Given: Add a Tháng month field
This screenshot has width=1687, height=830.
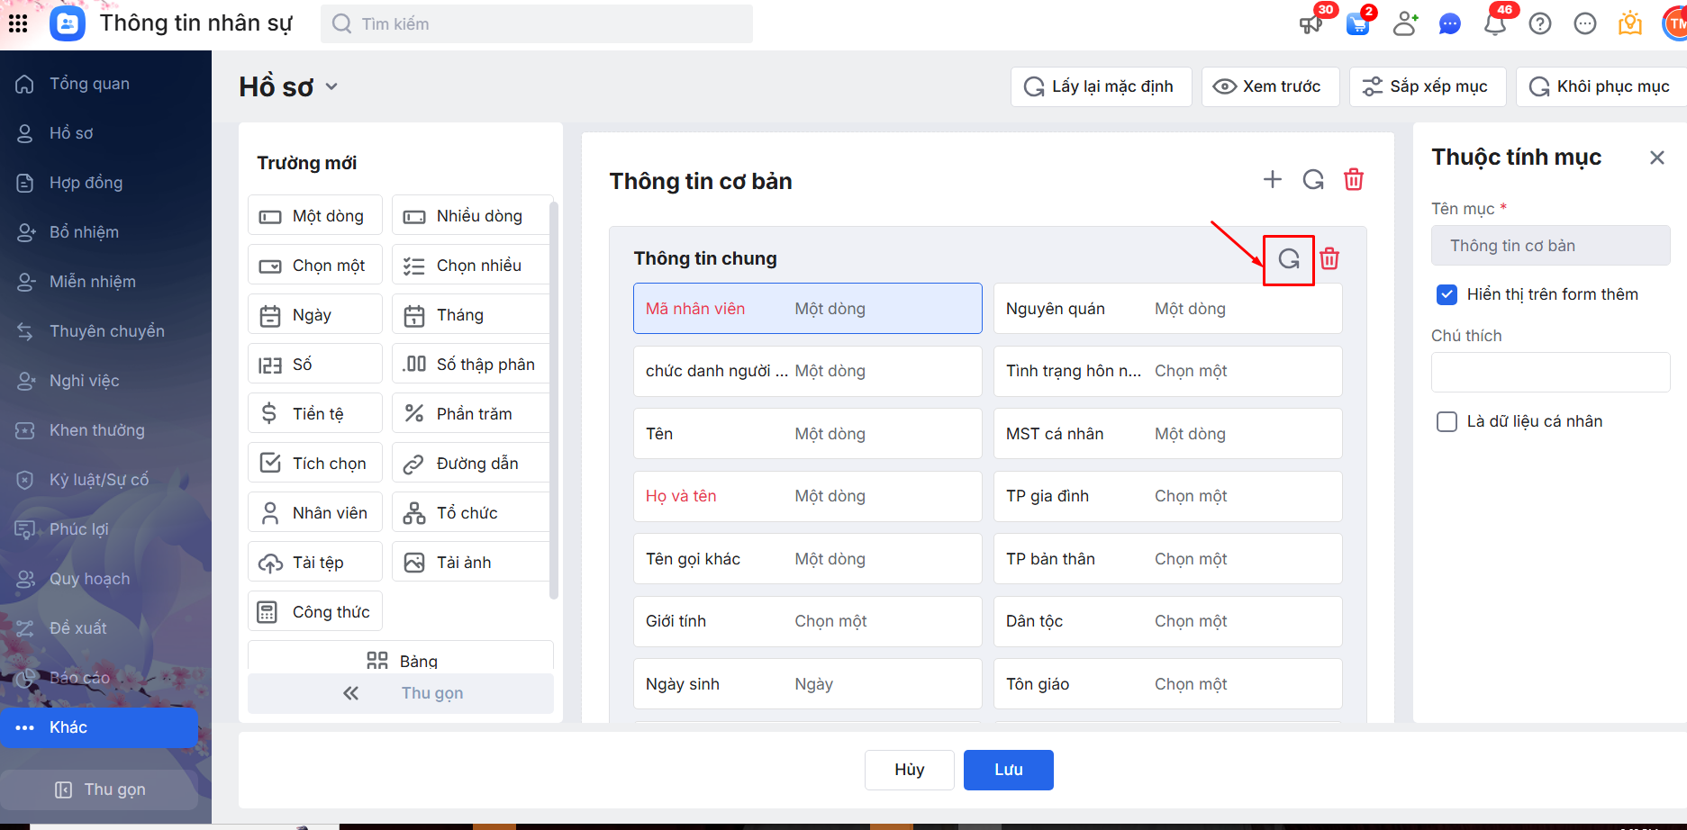Looking at the screenshot, I should [x=471, y=315].
